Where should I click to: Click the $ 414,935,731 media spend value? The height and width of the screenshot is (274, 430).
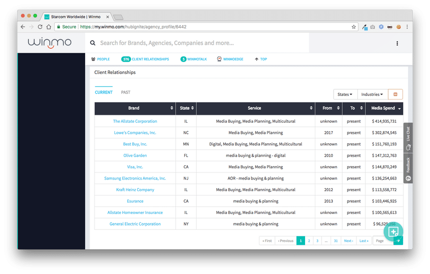coord(384,121)
